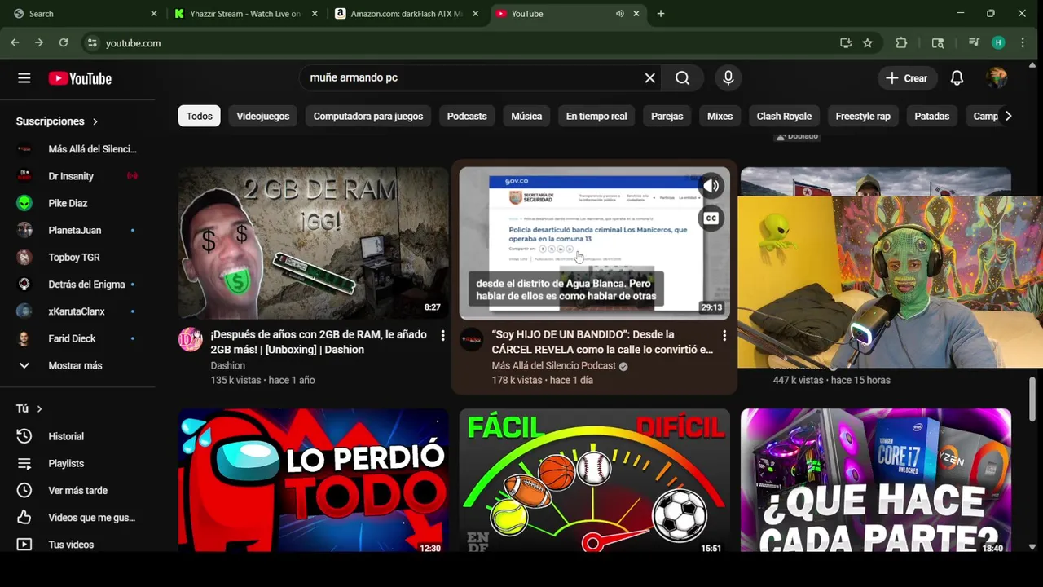Mute the YouTube tab audio icon

[620, 14]
